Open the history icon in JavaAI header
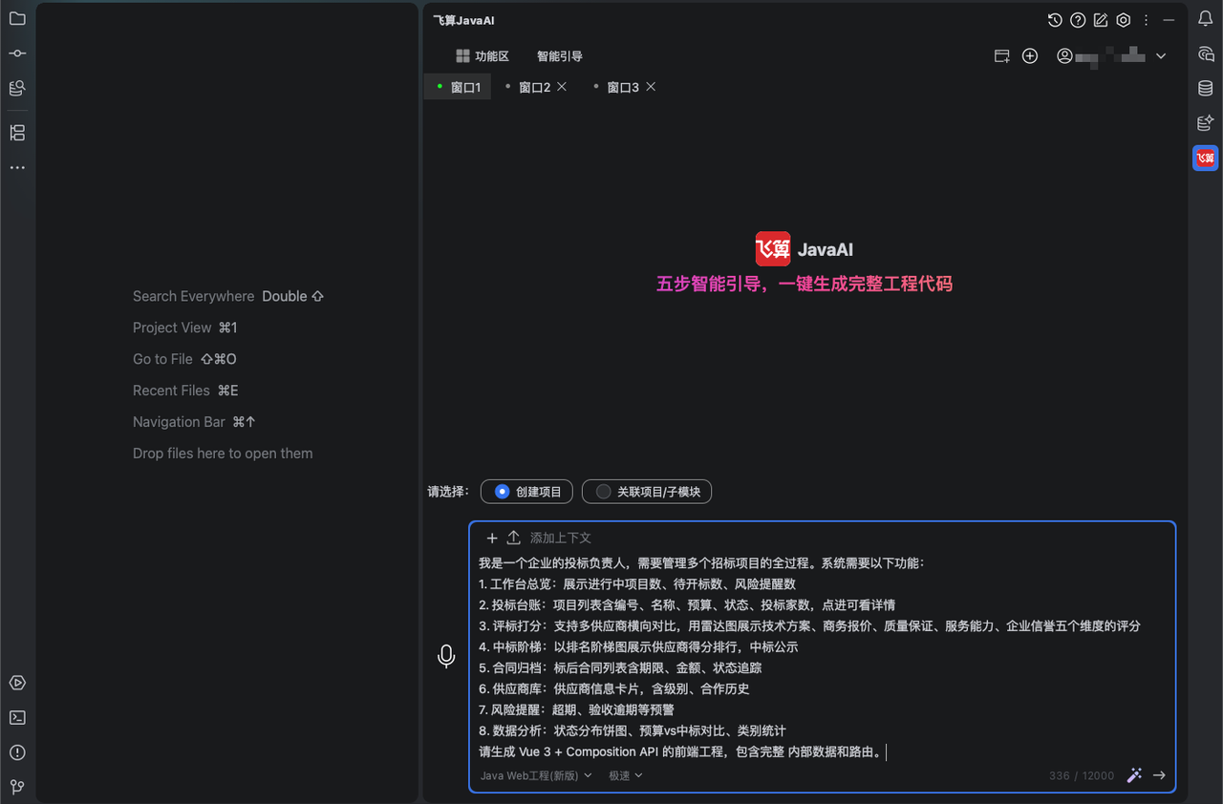This screenshot has width=1223, height=804. [x=1055, y=20]
